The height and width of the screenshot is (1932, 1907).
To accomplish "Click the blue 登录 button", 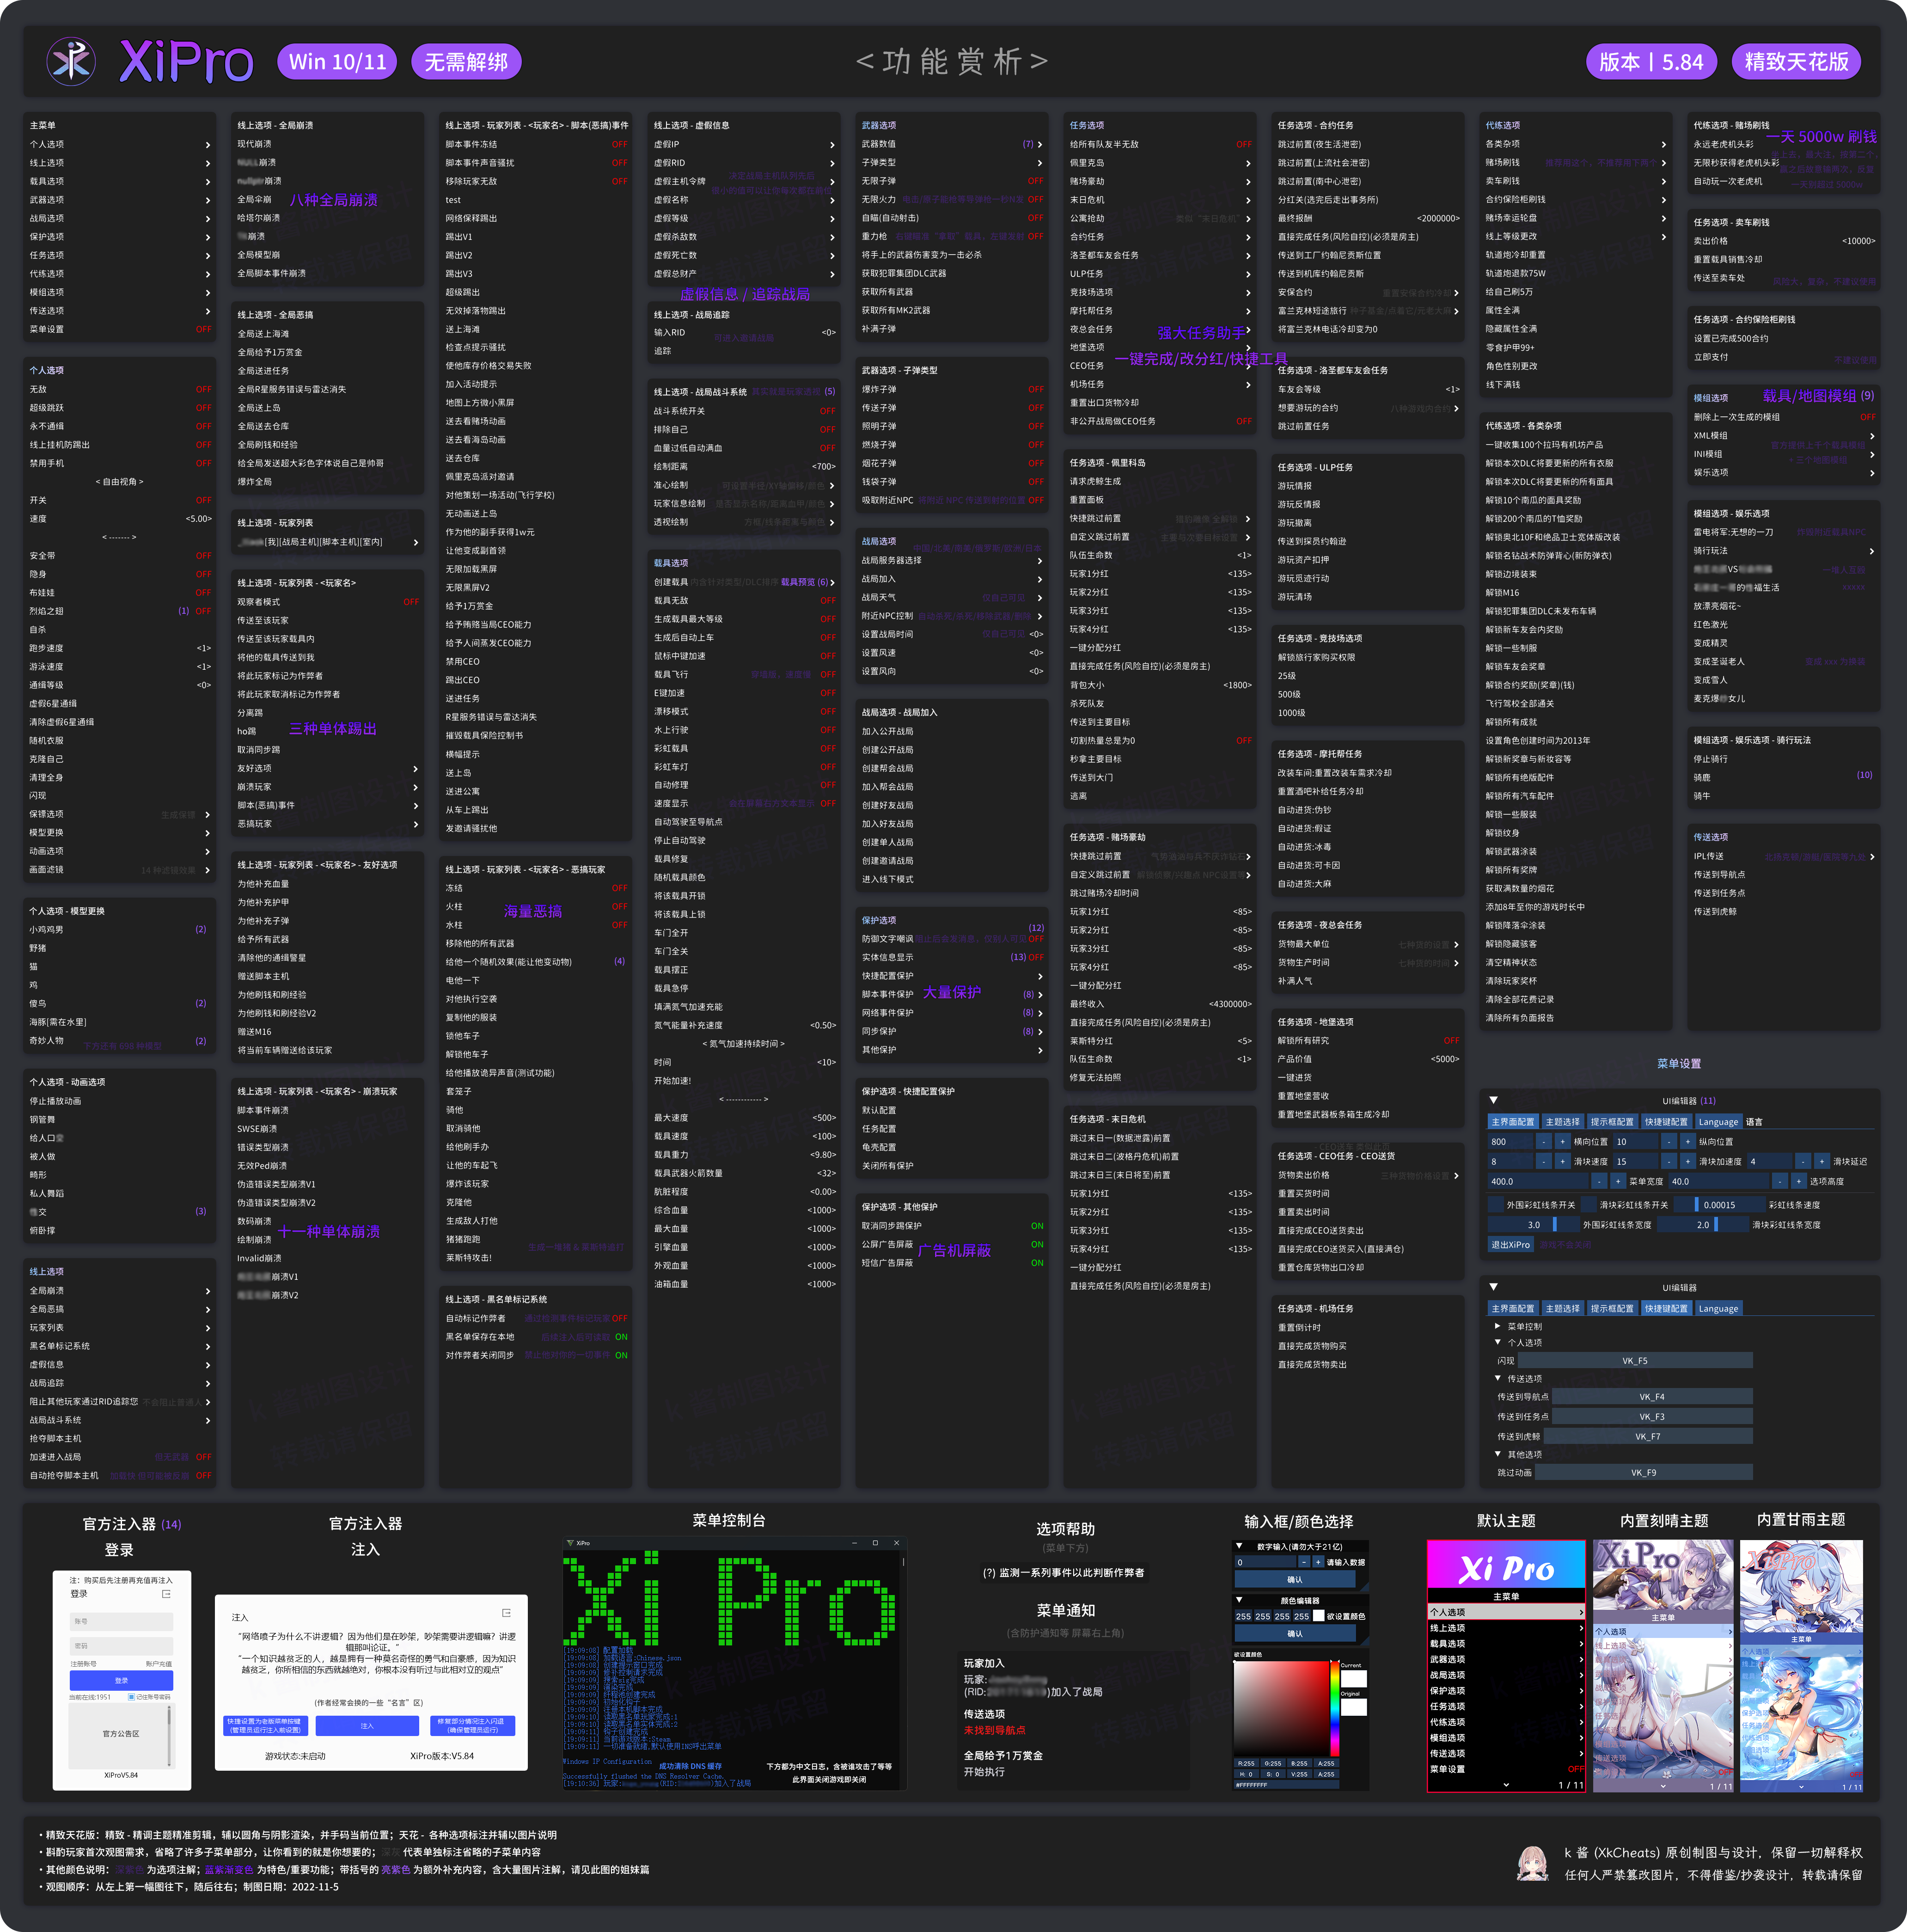I will 121,1681.
